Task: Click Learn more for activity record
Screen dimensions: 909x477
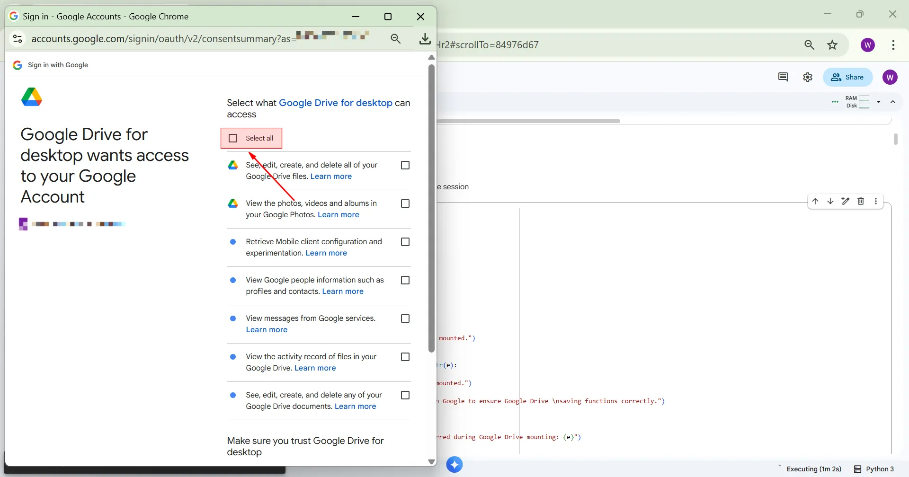Action: [315, 368]
